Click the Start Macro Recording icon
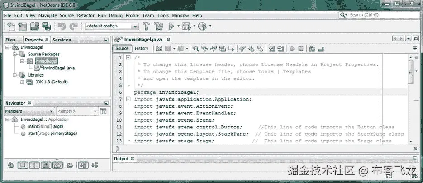 [292, 49]
